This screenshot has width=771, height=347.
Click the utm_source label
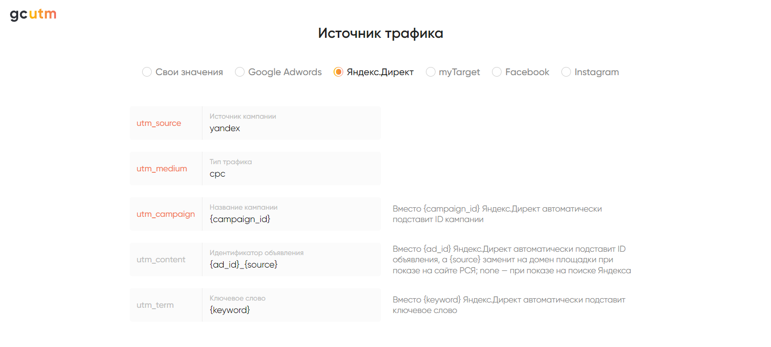point(159,123)
